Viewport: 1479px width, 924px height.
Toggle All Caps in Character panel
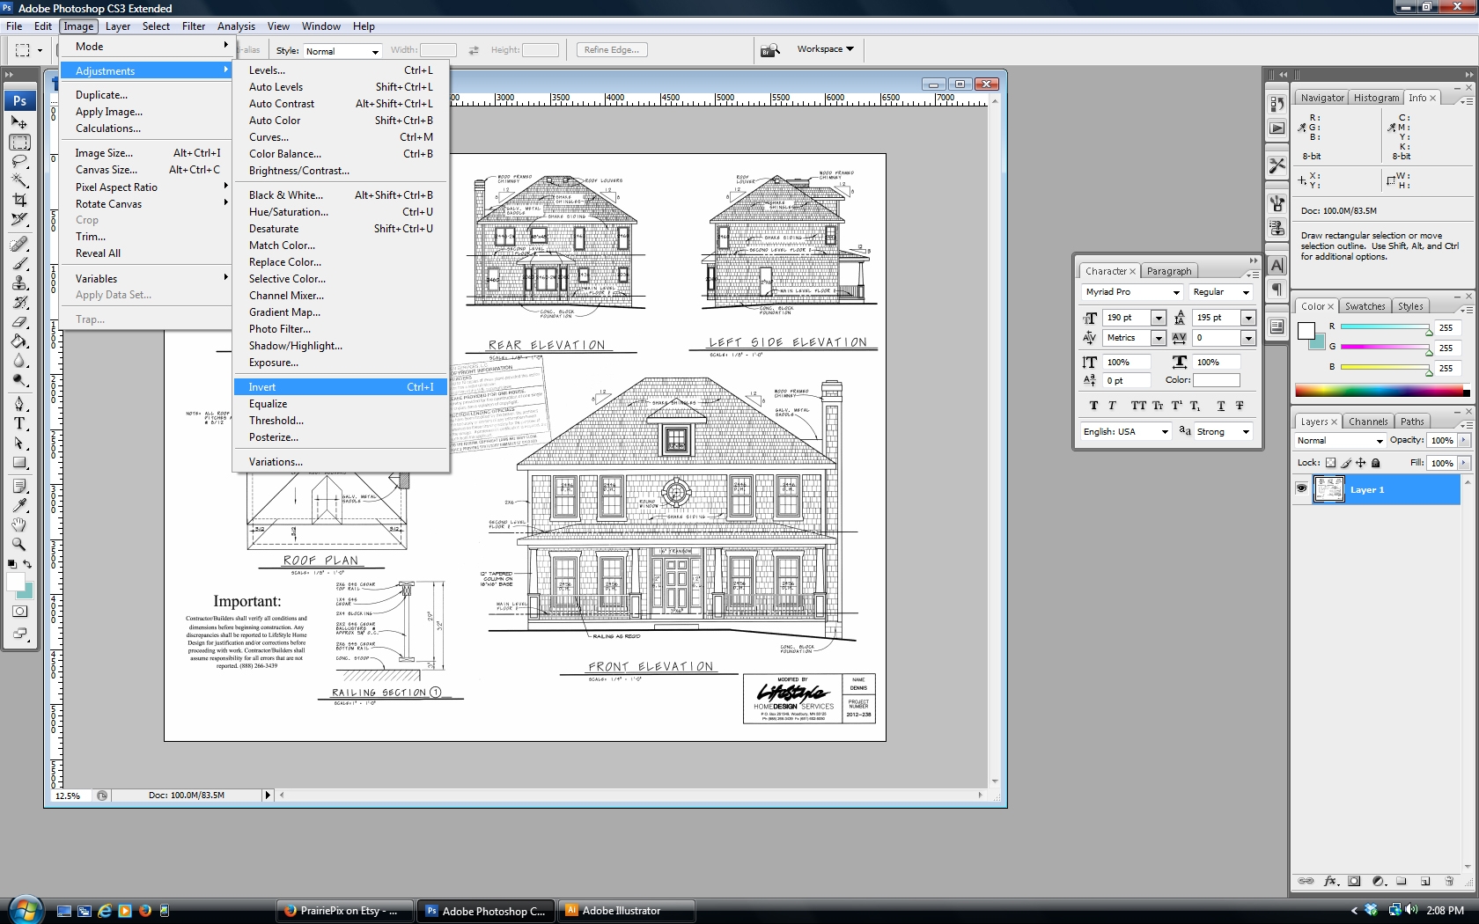(x=1138, y=406)
